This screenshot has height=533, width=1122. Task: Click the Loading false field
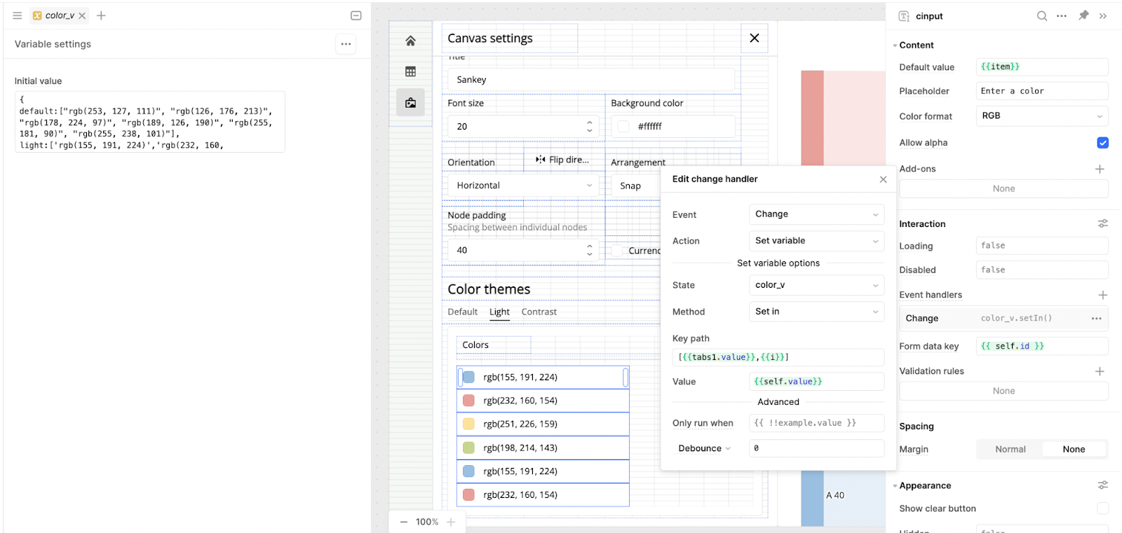coord(1041,246)
